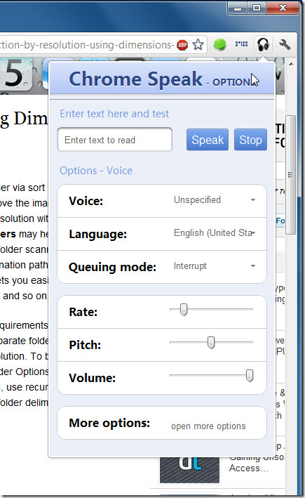
Task: Click the vertical scrollbar thumb
Action: [x=291, y=175]
